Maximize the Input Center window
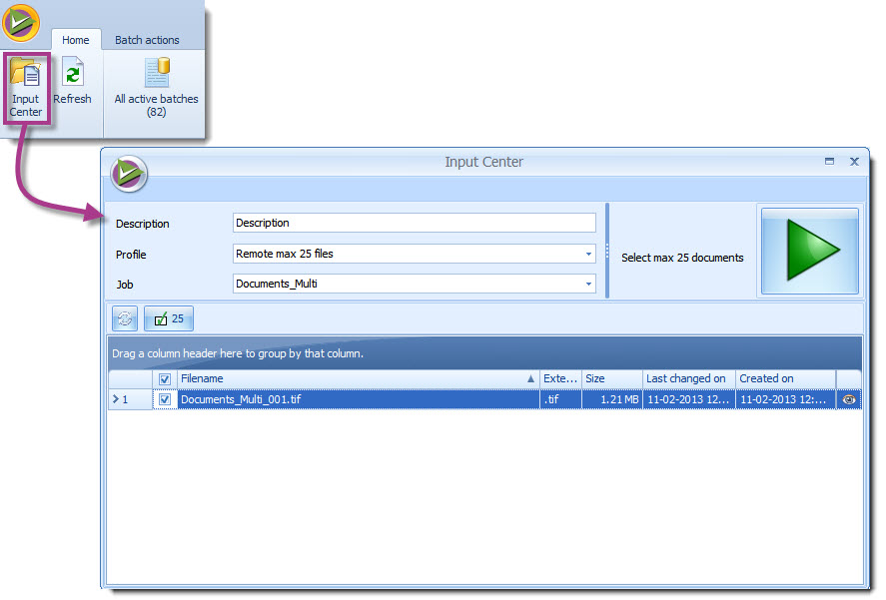This screenshot has width=886, height=600. point(829,162)
